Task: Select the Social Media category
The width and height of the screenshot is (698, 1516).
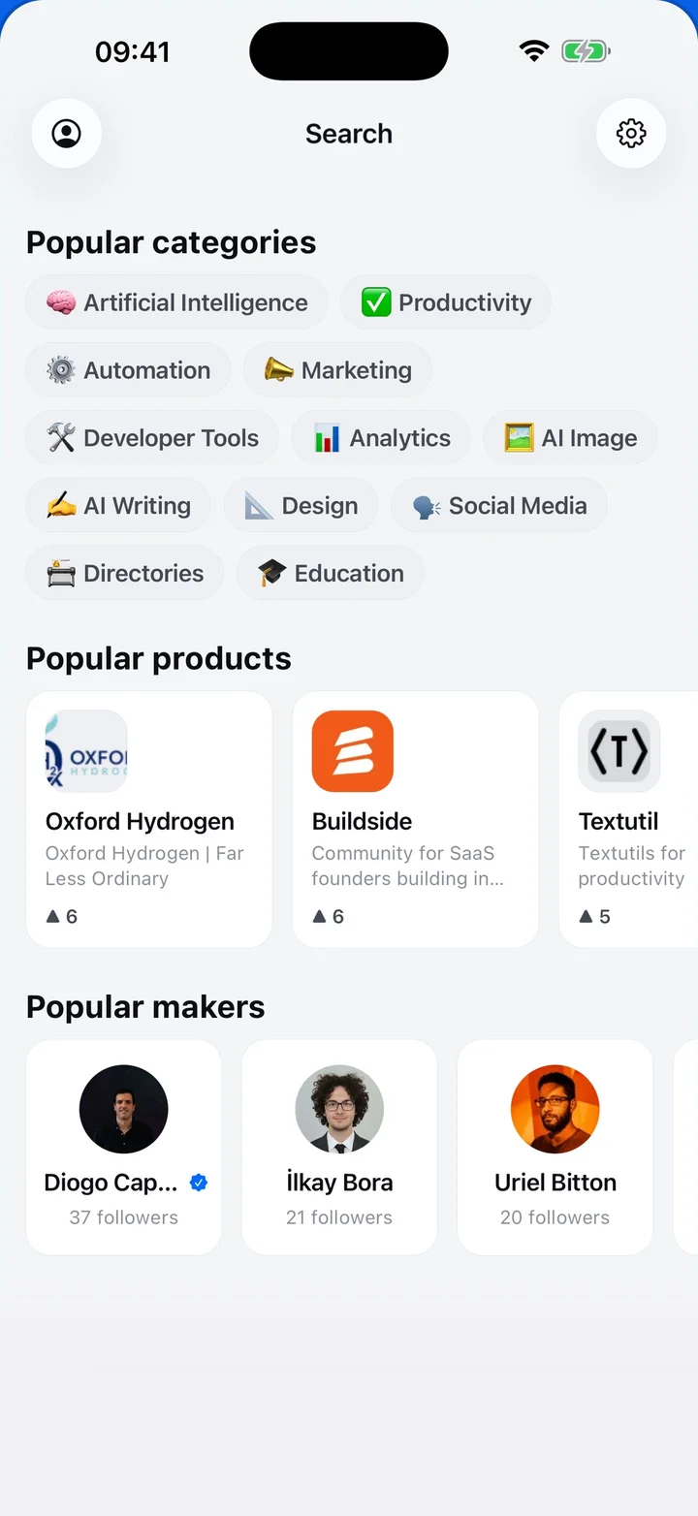Action: [499, 506]
